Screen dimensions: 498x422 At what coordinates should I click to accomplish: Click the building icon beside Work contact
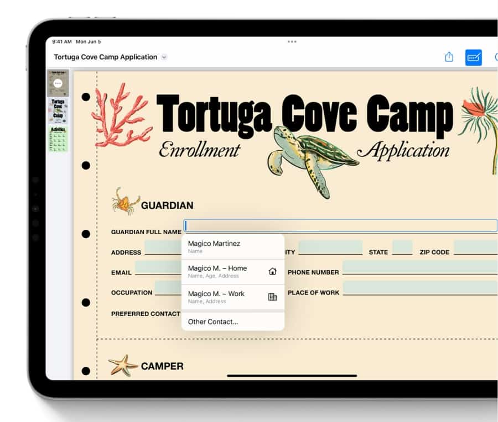pos(272,297)
